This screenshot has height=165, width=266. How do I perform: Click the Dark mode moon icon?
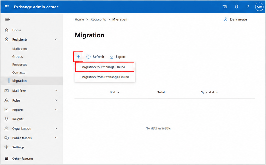point(226,19)
